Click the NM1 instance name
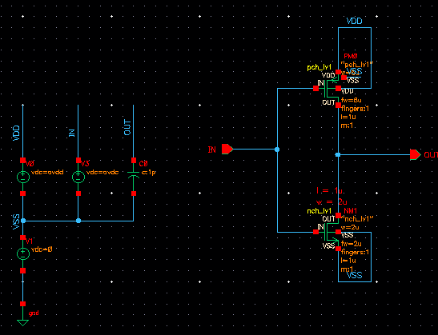This screenshot has height=335, width=438. tap(350, 210)
